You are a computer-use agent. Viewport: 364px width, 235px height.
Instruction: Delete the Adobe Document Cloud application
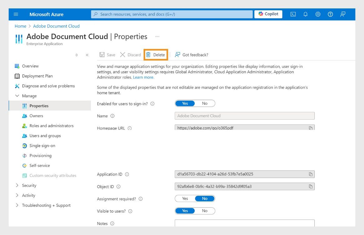tap(156, 55)
